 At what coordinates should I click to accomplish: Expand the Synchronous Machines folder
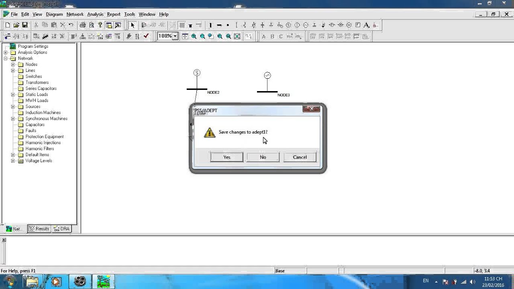(13, 118)
